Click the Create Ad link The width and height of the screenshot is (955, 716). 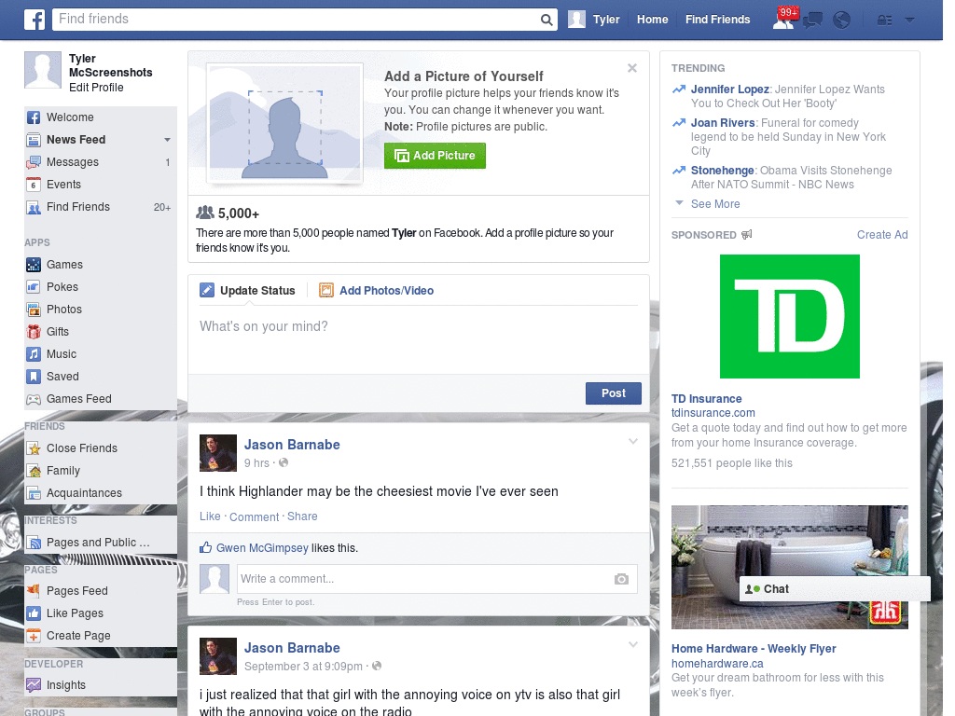pos(882,235)
